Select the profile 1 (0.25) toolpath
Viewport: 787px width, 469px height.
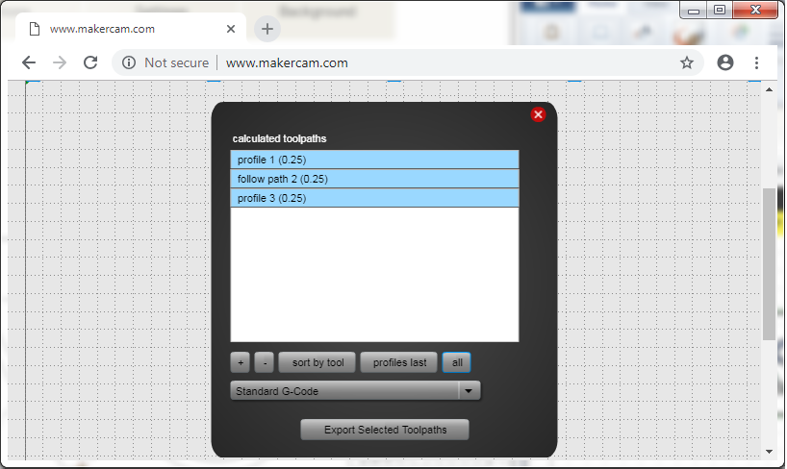click(x=374, y=160)
